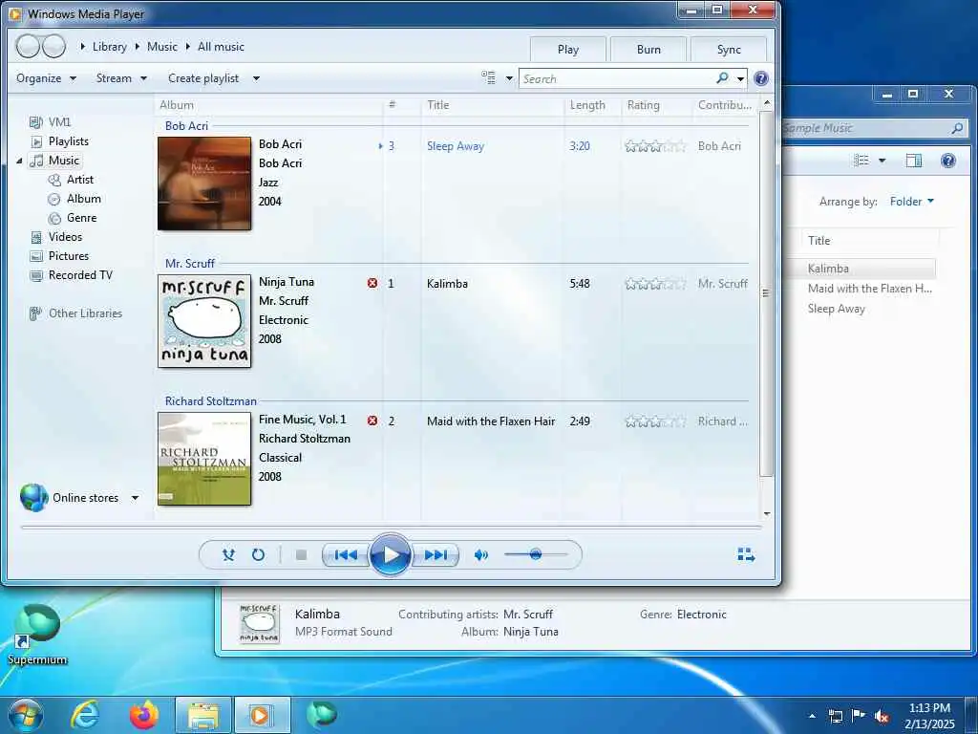Open the Explorer change view dropdown arrow
The width and height of the screenshot is (978, 734).
pos(882,161)
